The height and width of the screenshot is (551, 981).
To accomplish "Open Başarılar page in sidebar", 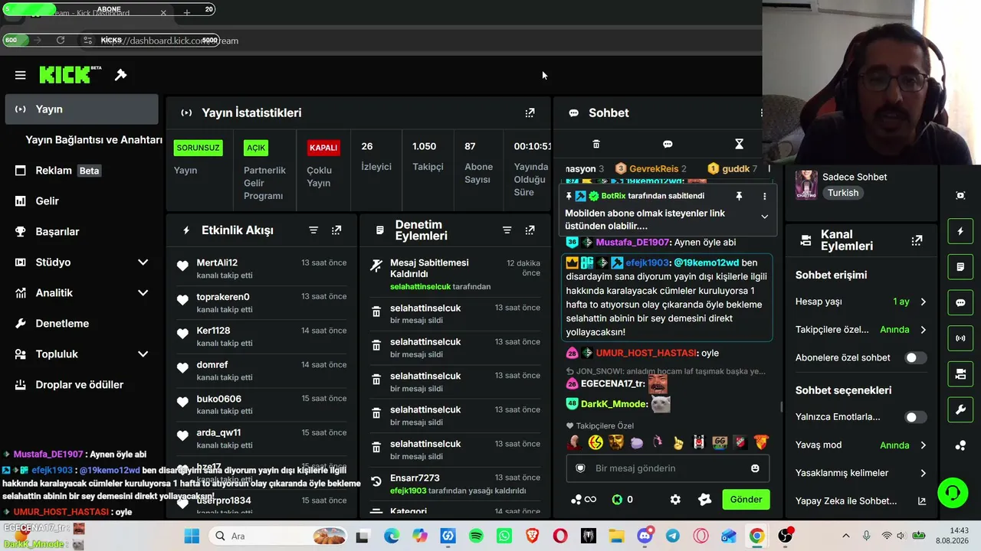I will [x=81, y=232].
